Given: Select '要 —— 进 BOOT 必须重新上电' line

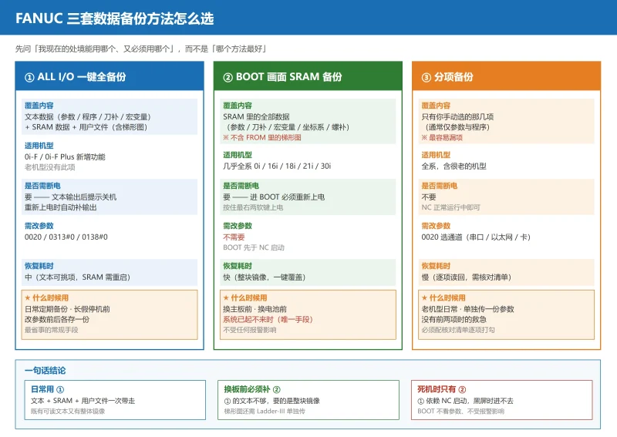Looking at the screenshot, I should 274,197.
